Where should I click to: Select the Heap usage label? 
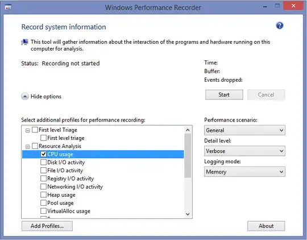pyautogui.click(x=61, y=195)
